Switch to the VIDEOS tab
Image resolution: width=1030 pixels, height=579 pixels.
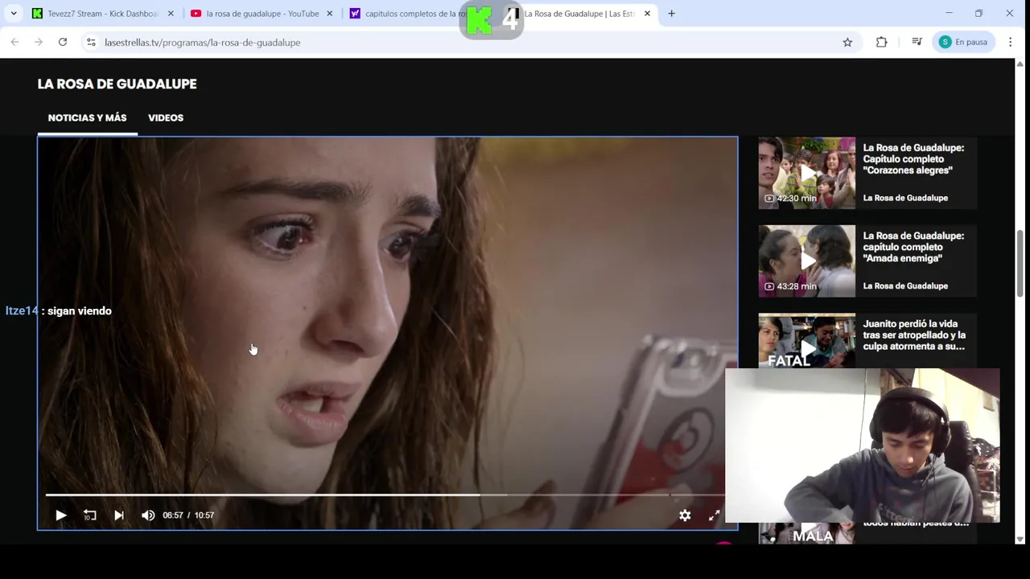point(166,117)
